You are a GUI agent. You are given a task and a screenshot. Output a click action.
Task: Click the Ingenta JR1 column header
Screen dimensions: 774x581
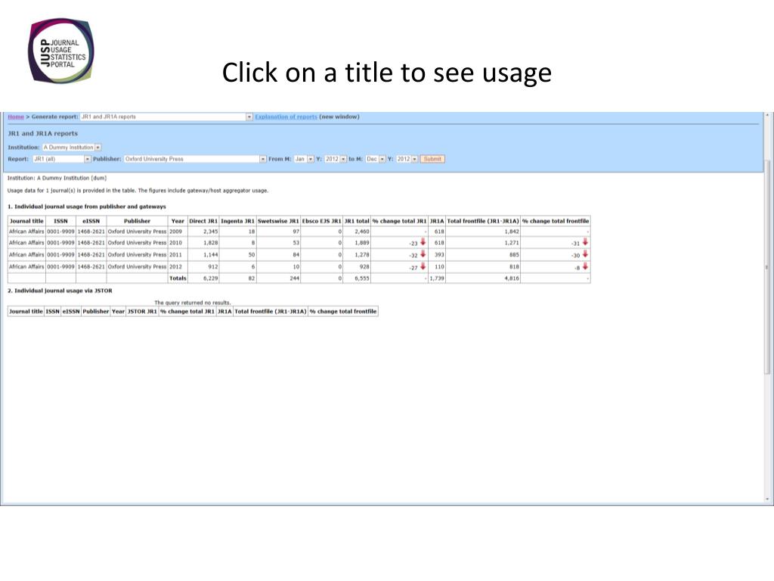[x=237, y=221]
